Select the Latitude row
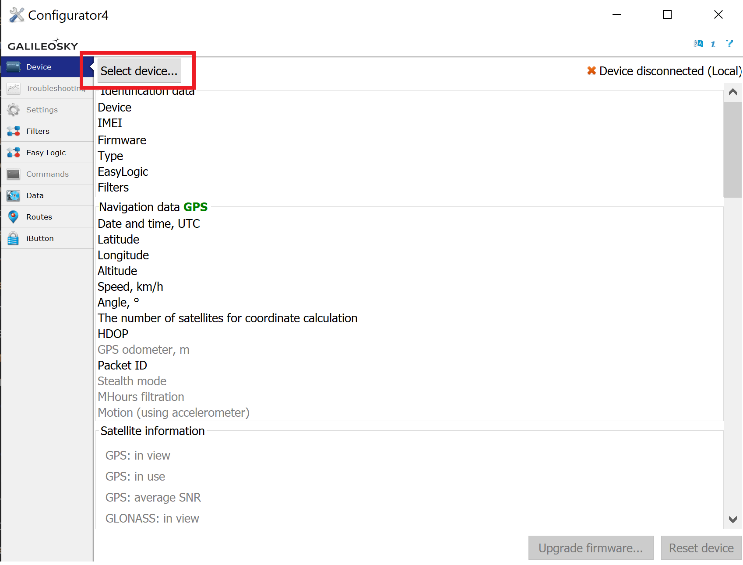Viewport: 743px width, 565px height. 118,240
